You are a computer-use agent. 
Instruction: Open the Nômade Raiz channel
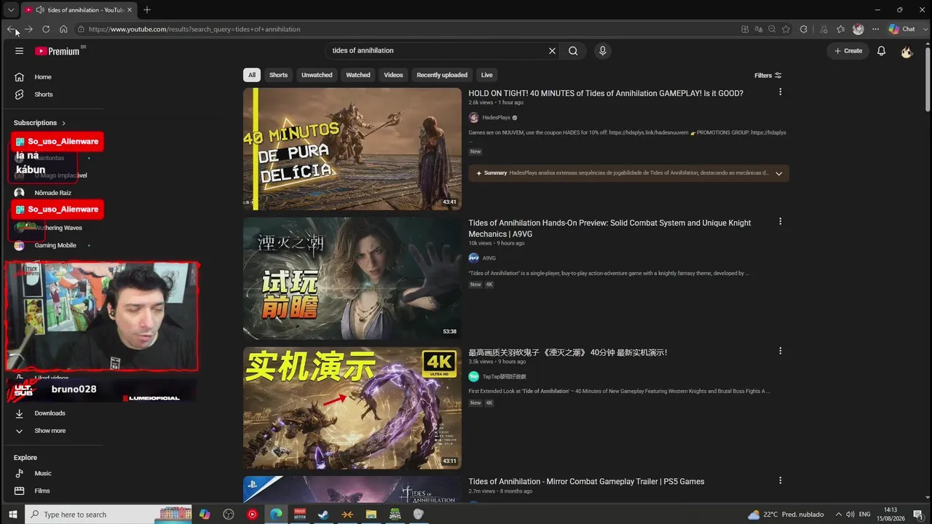(x=52, y=193)
